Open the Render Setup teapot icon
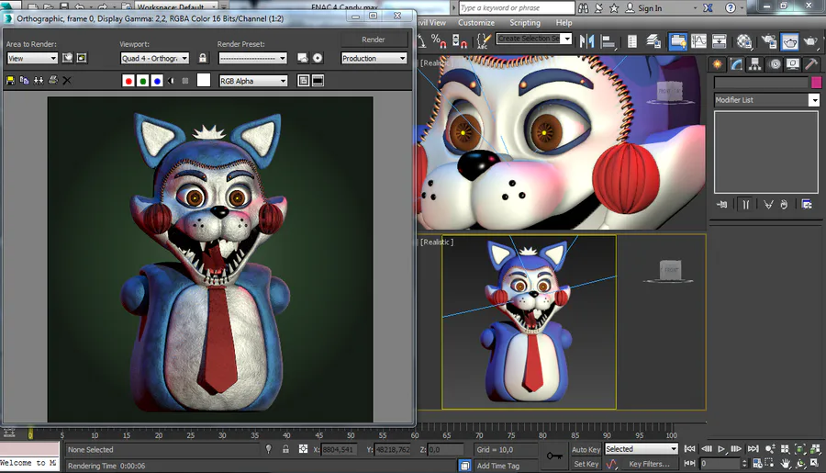The image size is (826, 473). tap(769, 41)
